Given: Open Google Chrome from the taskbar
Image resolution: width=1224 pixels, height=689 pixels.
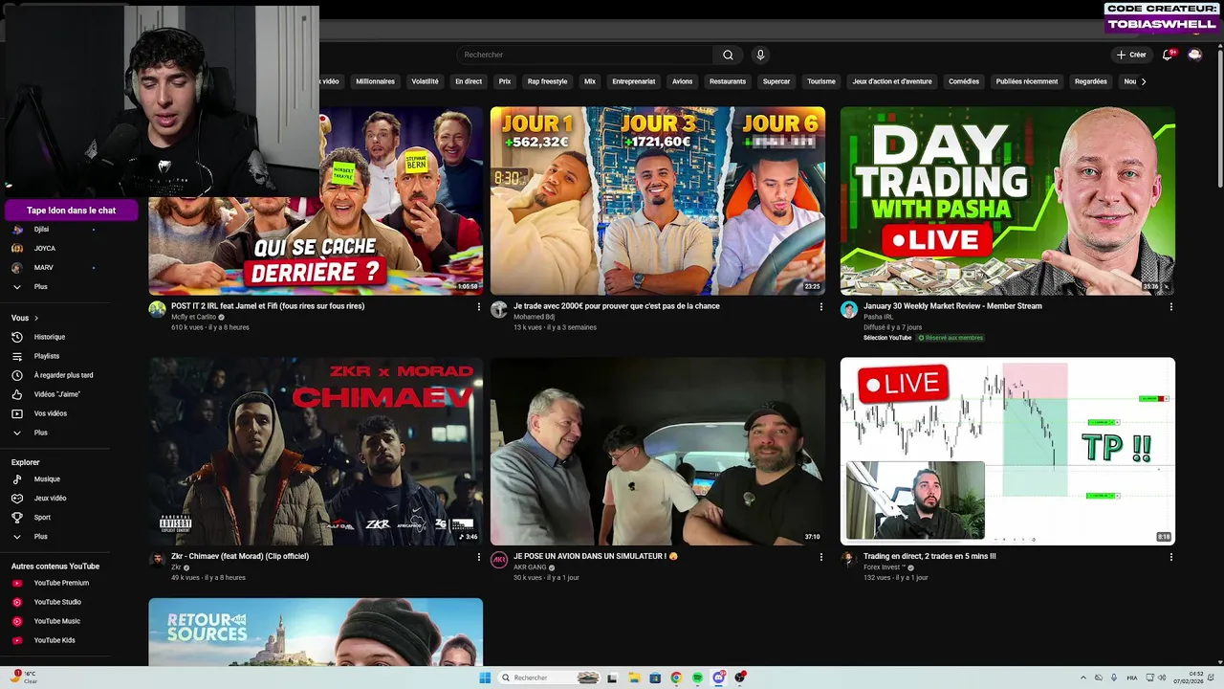Looking at the screenshot, I should 676,678.
